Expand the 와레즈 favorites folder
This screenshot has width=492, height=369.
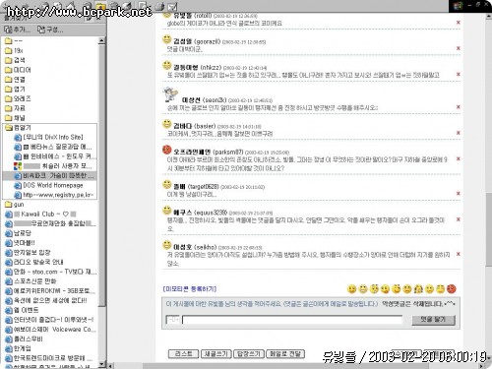click(x=18, y=98)
